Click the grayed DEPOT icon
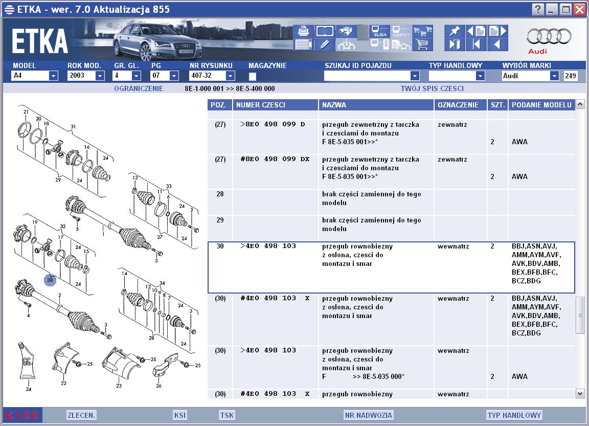The width and height of the screenshot is (589, 426). point(401,31)
